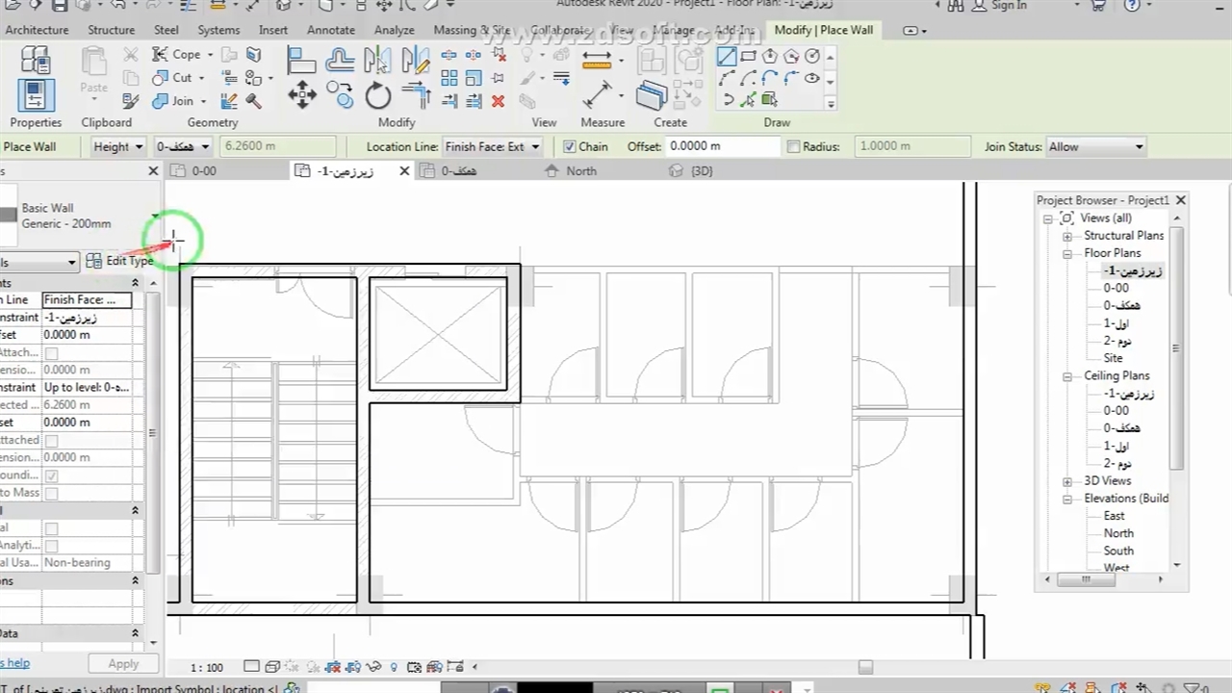Select the Trim/Extend to Corner tool
Viewport: 1232px width, 693px height.
416,94
